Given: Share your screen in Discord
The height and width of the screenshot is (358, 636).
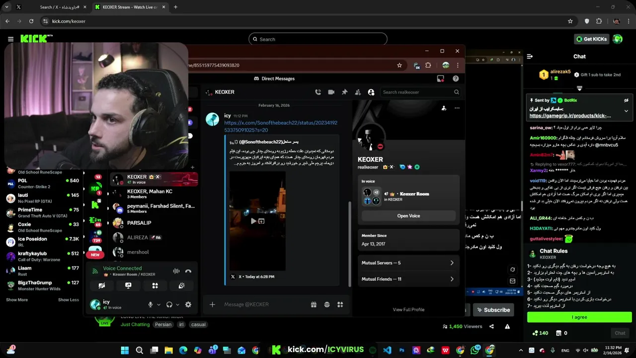Looking at the screenshot, I should click(128, 285).
